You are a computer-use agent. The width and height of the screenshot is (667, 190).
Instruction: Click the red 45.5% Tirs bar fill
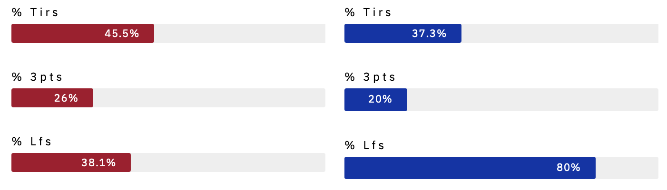(x=83, y=33)
